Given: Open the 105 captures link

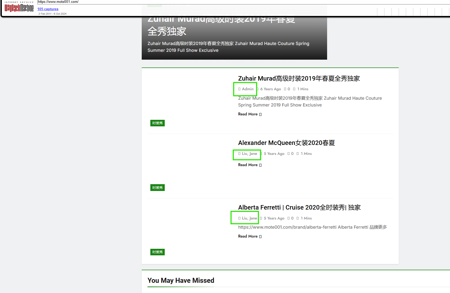Looking at the screenshot, I should (48, 9).
